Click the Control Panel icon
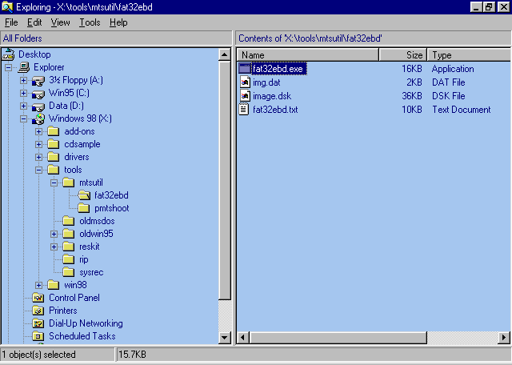The height and width of the screenshot is (365, 512). pyautogui.click(x=38, y=298)
